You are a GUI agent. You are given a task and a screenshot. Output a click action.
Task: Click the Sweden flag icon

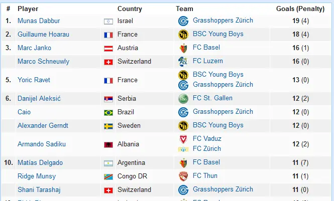pyautogui.click(x=108, y=126)
